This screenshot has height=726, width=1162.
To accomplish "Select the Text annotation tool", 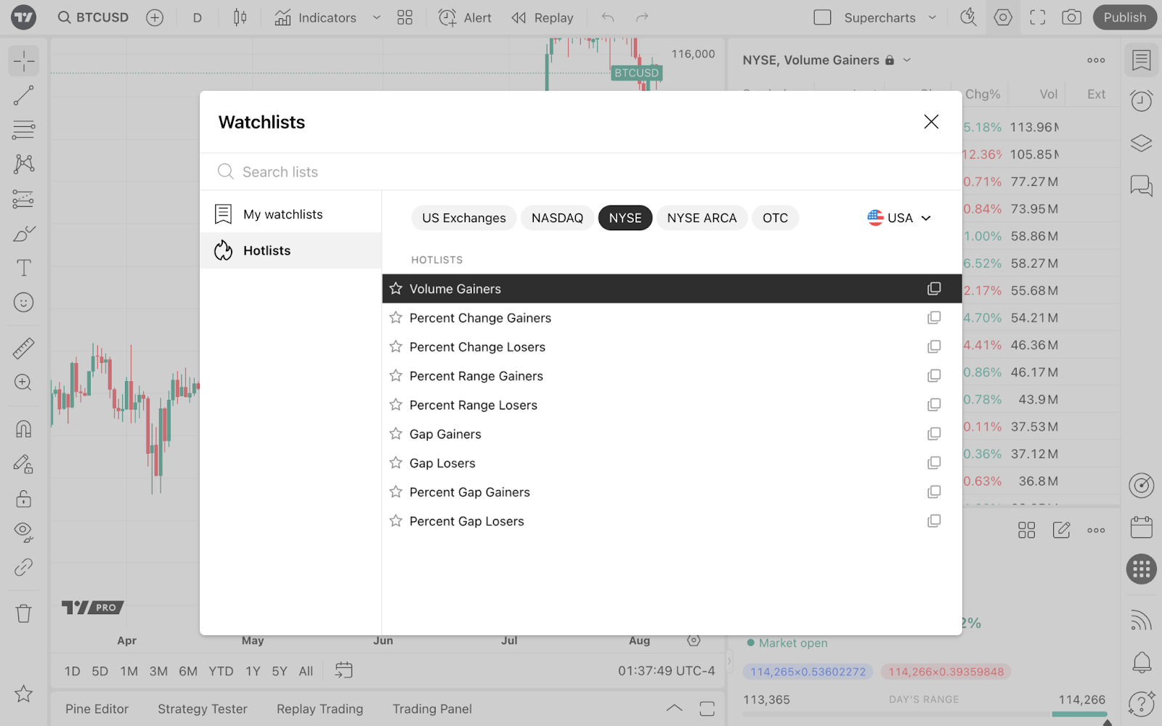I will 24,268.
